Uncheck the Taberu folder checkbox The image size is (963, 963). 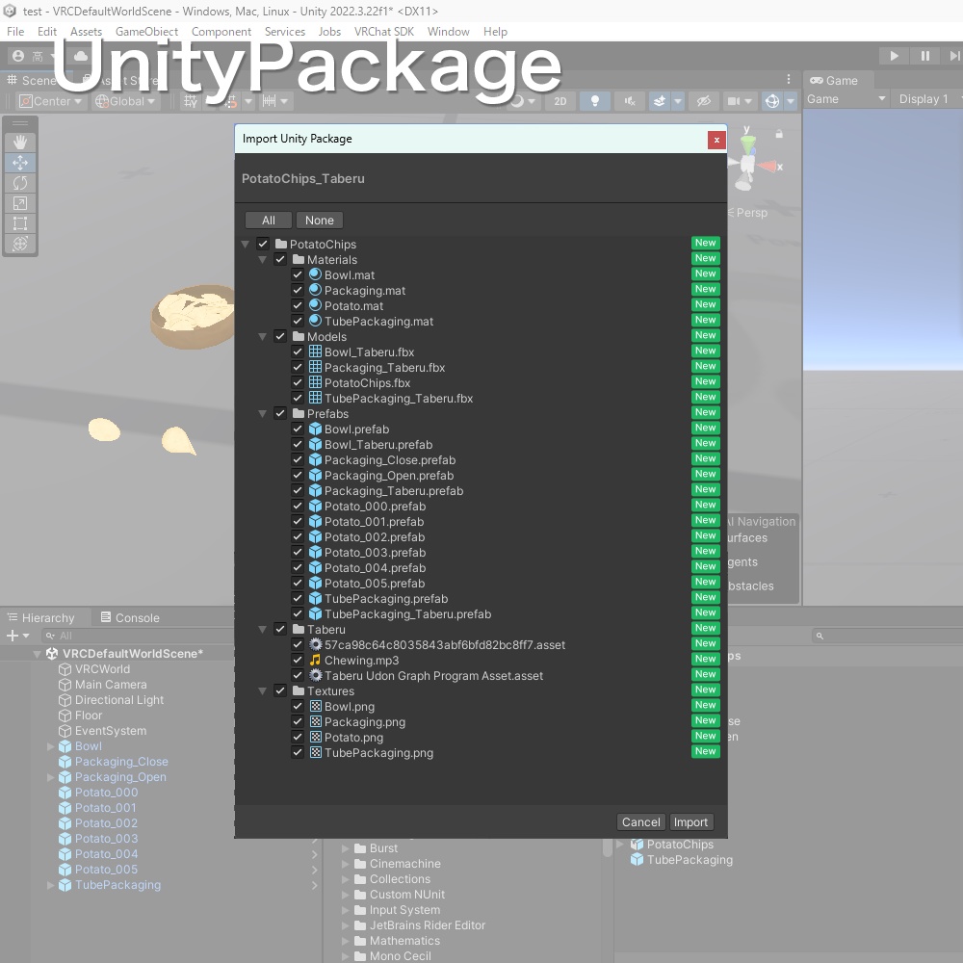click(x=280, y=629)
